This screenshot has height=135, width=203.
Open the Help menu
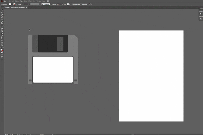pyautogui.click(x=43, y=1)
